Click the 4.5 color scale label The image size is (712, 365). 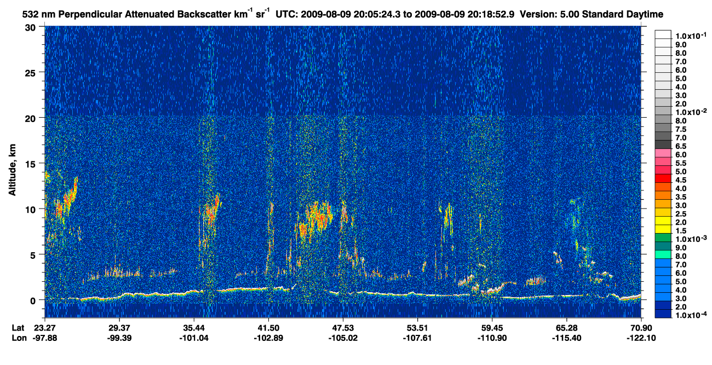tap(680, 180)
